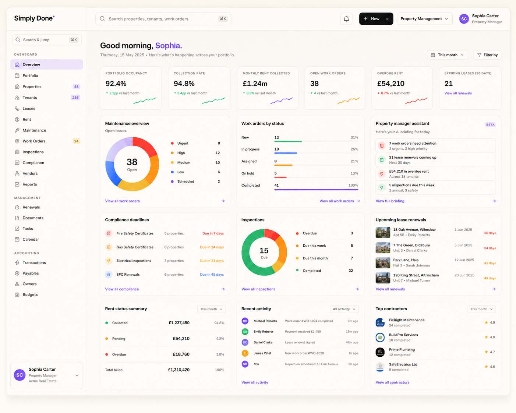Click the Leases key icon
This screenshot has height=413, width=516.
click(x=17, y=109)
